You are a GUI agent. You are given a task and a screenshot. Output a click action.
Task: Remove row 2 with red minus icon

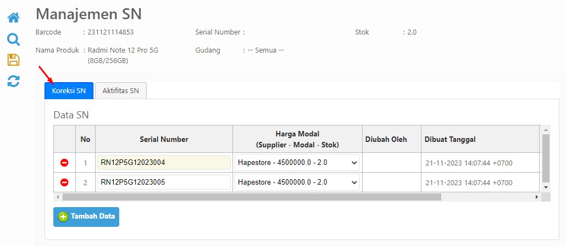click(64, 182)
